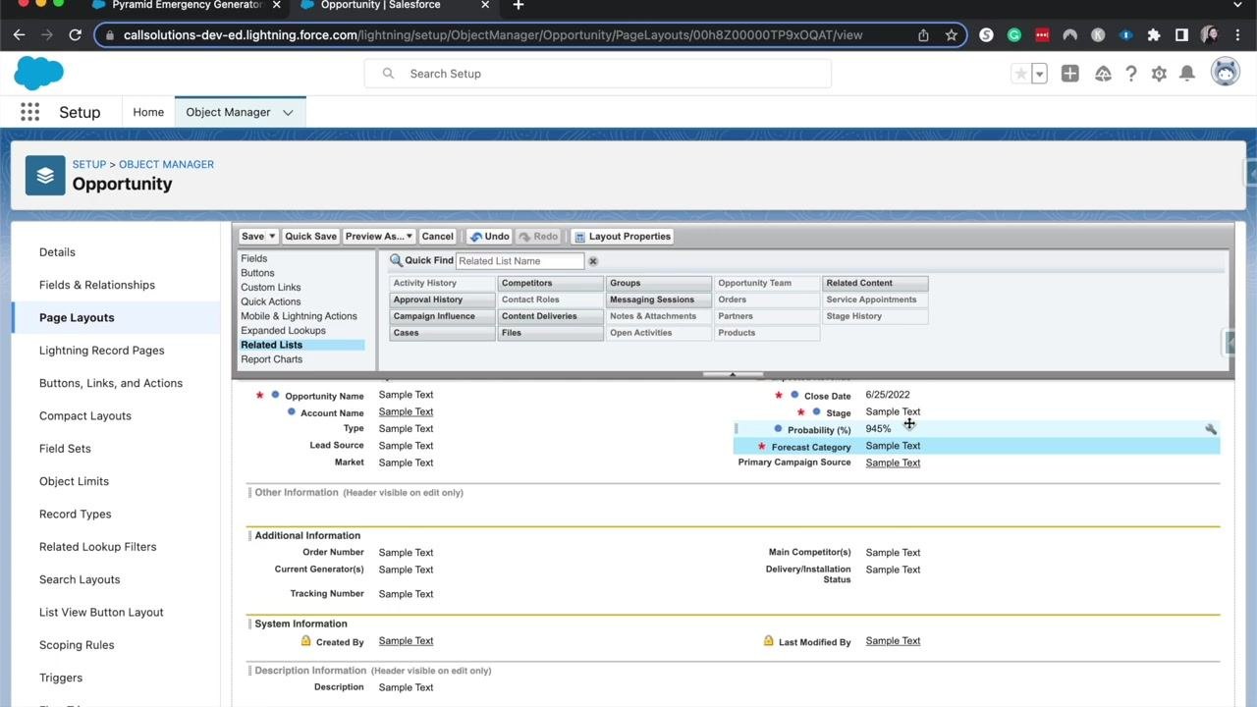The width and height of the screenshot is (1257, 707).
Task: Select the Campaign Influence related list item
Action: coord(442,316)
